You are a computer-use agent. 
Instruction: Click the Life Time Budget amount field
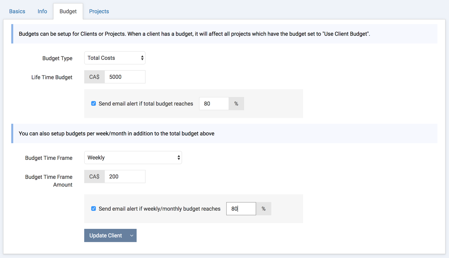(x=125, y=77)
